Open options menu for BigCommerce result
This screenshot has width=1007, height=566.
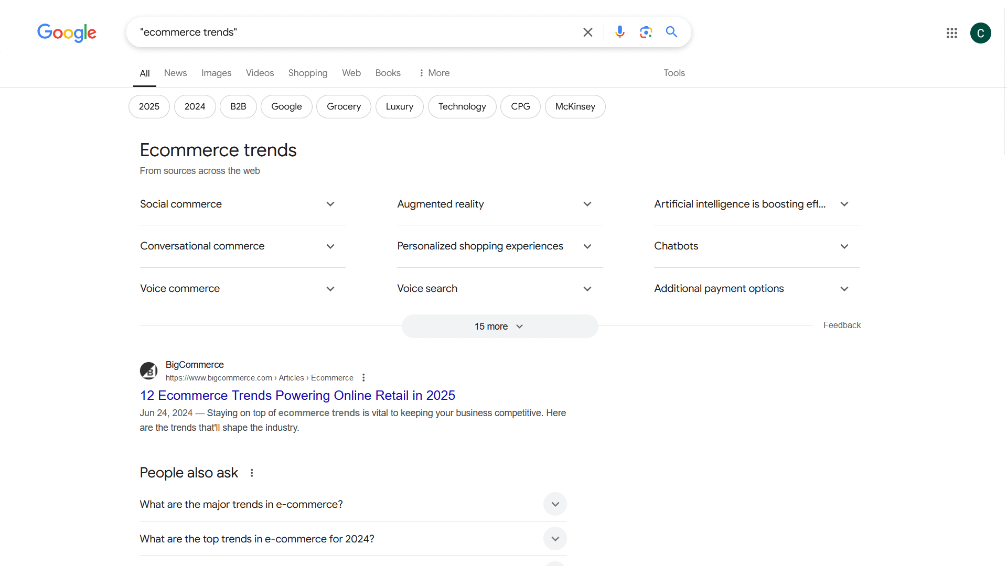363,378
